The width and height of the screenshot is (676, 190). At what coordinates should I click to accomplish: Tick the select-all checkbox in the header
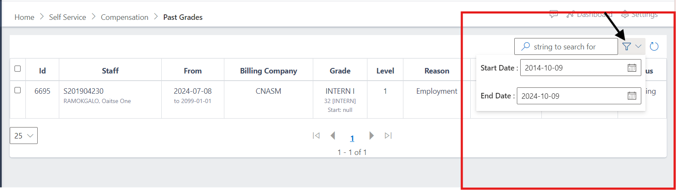pyautogui.click(x=17, y=68)
